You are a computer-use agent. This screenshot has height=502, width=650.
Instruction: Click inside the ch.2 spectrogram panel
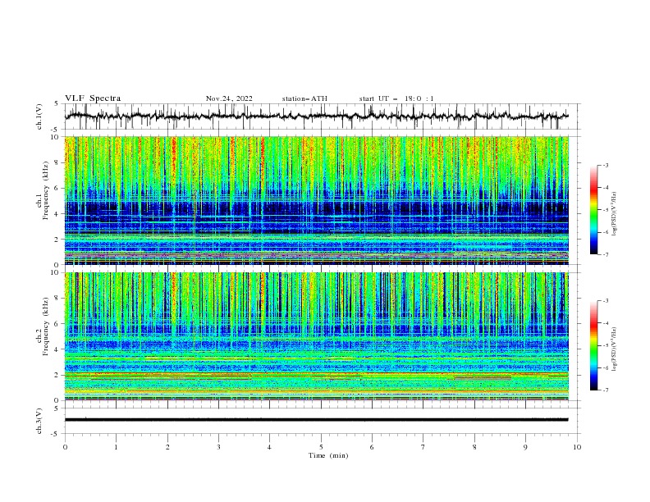coord(316,336)
